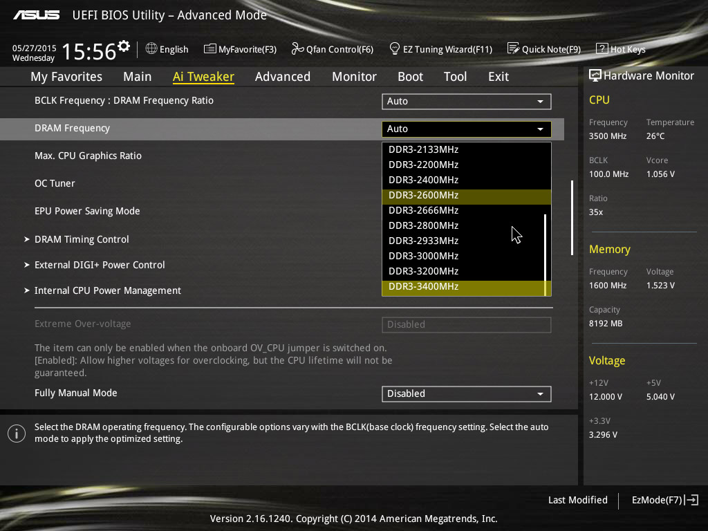Click the main settings page scrollbar

572,218
